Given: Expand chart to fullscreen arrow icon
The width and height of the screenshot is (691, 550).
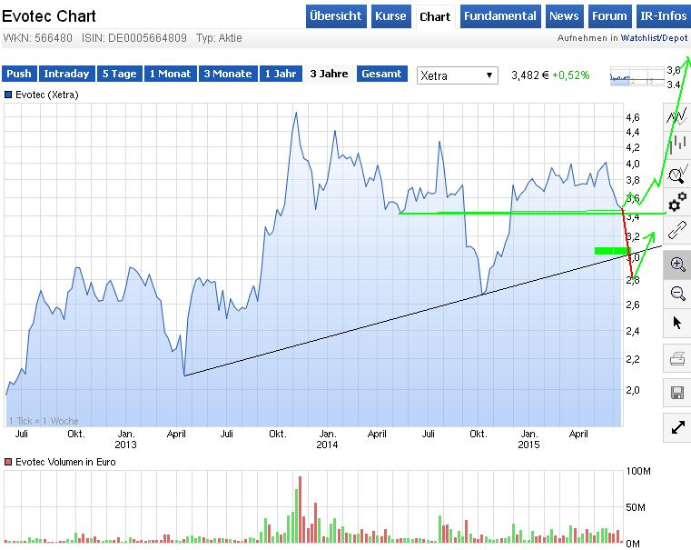Looking at the screenshot, I should pyautogui.click(x=676, y=427).
